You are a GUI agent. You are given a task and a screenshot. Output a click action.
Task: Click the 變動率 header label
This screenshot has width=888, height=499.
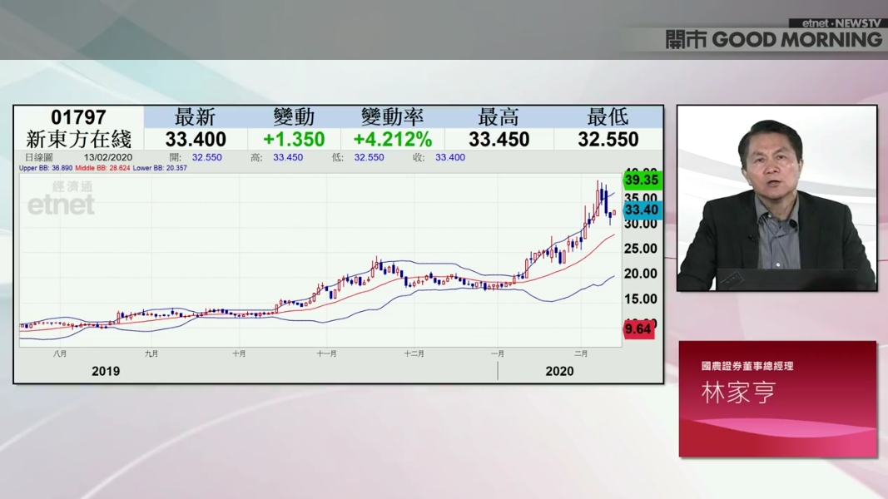click(x=393, y=117)
